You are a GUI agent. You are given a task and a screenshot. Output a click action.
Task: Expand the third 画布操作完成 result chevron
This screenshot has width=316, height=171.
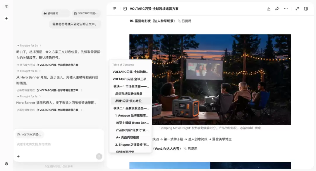coord(82,110)
